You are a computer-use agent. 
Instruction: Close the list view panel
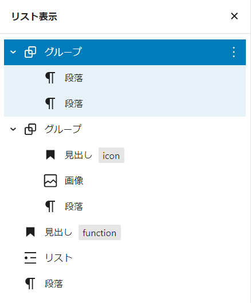[x=234, y=16]
